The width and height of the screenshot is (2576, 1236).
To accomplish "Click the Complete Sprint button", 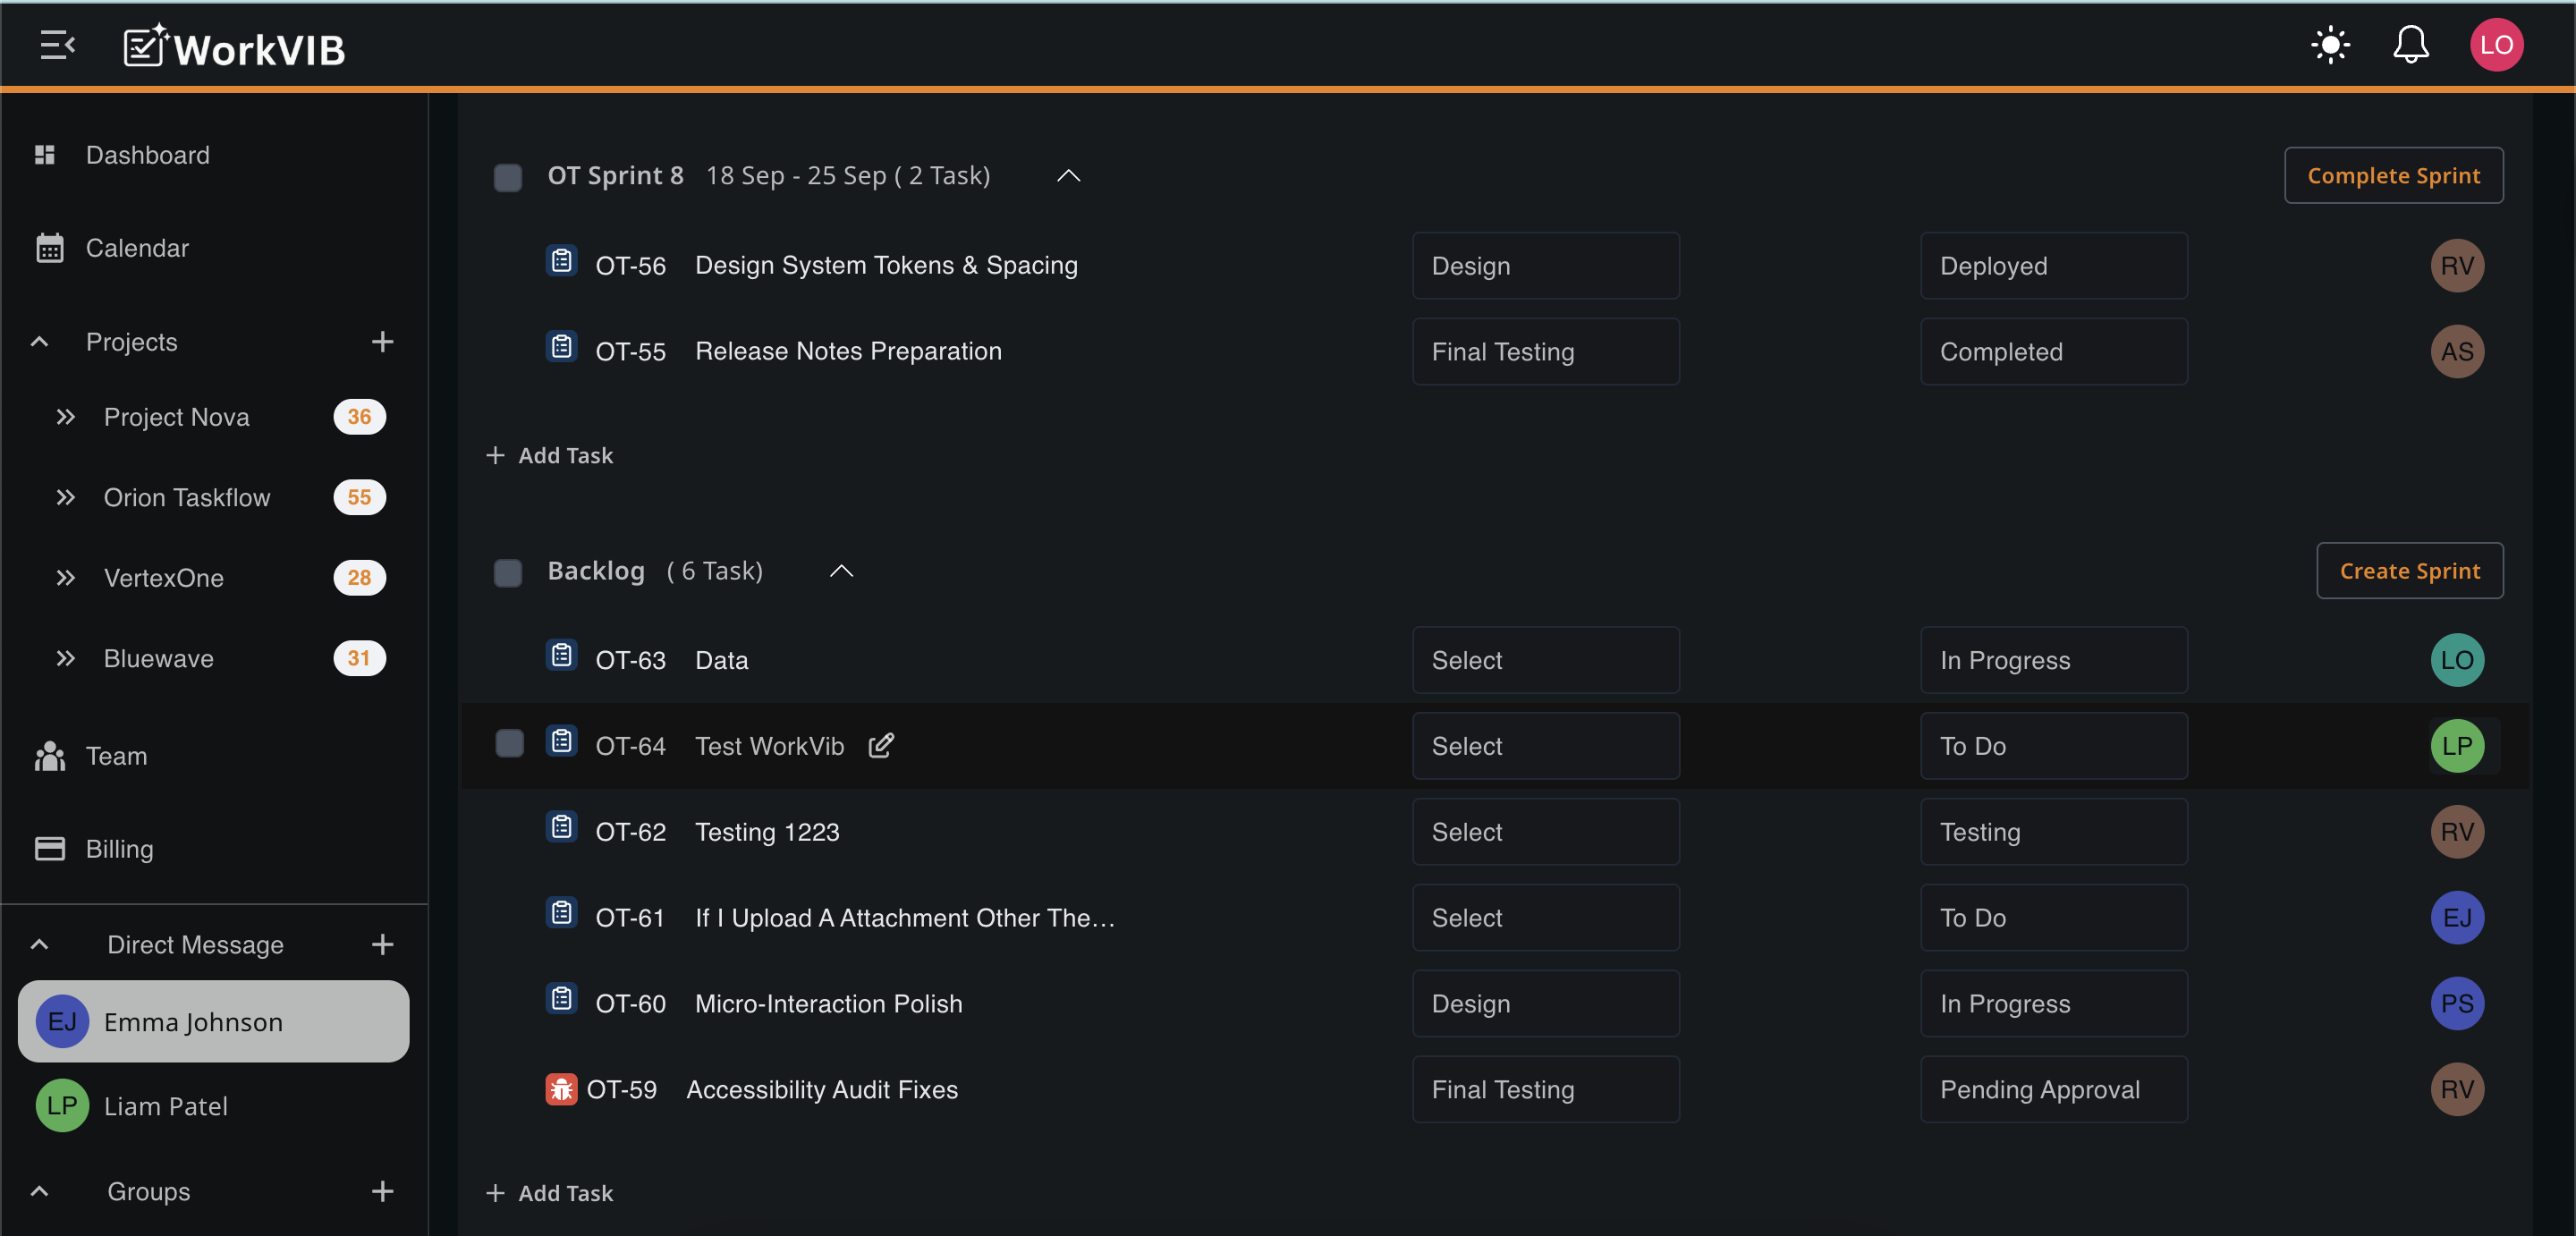I will point(2393,176).
